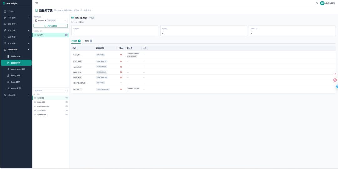Screen dimensions: 338x169
Task: Click the table icon beside SIS_ENROLLMENT
Action: tap(35, 106)
